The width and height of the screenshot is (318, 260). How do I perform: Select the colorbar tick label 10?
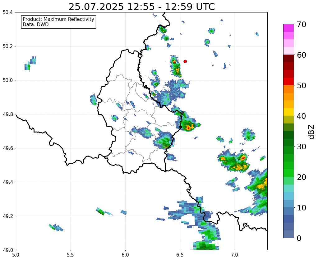tap(301, 208)
